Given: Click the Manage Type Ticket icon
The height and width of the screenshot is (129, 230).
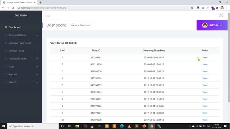Looking at the screenshot, I should coord(6,43).
